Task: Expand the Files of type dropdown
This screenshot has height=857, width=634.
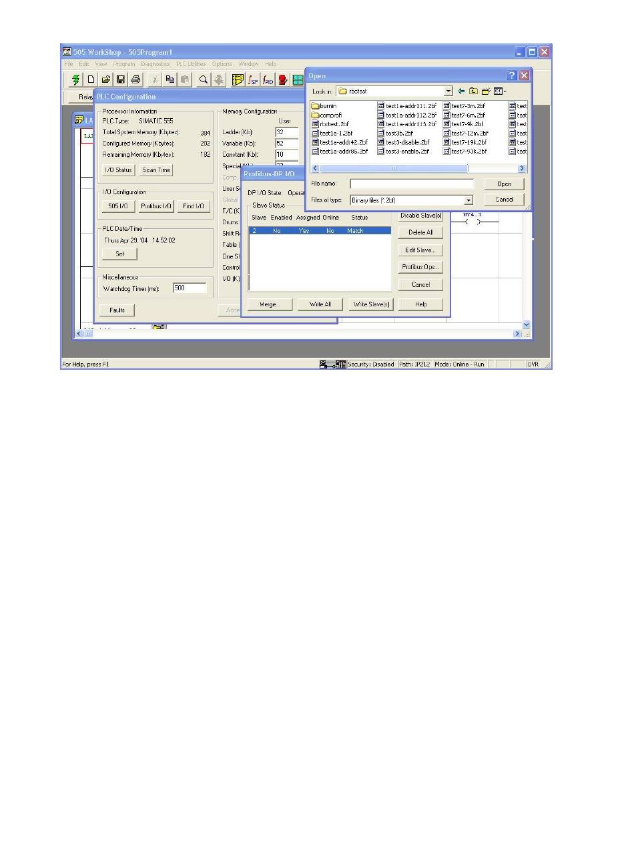Action: pos(468,200)
